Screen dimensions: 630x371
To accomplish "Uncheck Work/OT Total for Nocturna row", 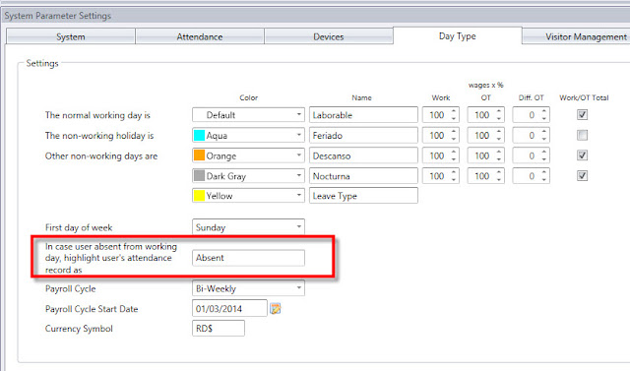I will [582, 175].
